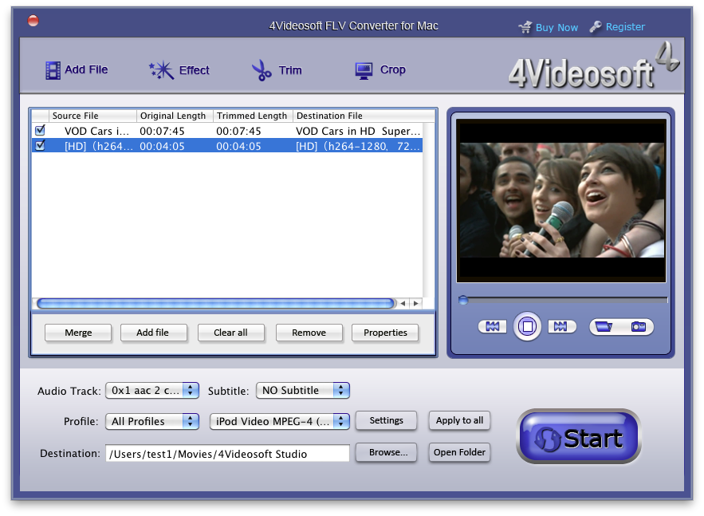Open the iPod Video MPEG-4 format dropdown
The width and height of the screenshot is (704, 516).
point(279,421)
